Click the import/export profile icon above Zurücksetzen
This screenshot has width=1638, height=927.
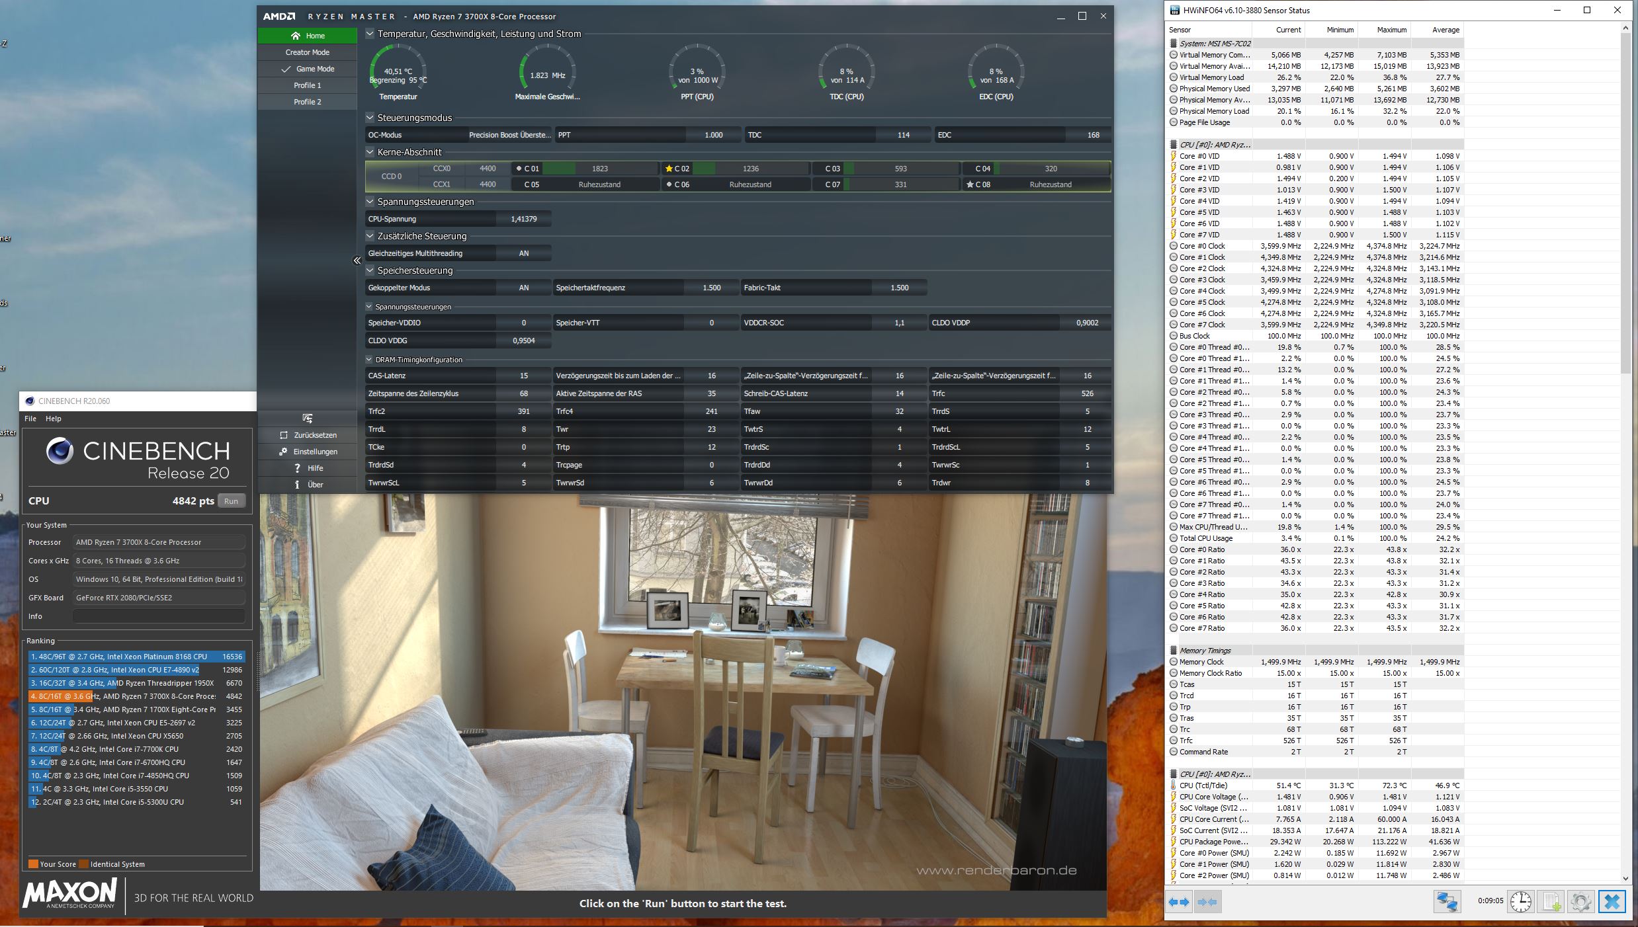[308, 418]
